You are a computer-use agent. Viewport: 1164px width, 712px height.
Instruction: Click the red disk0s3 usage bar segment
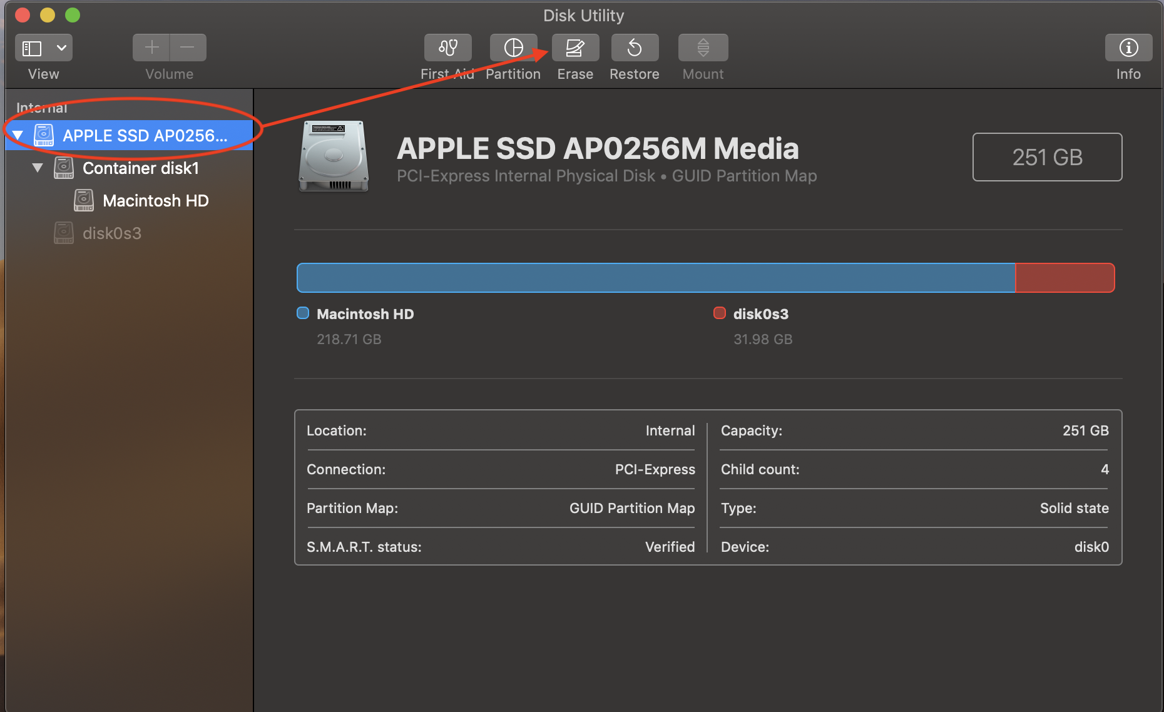1064,278
